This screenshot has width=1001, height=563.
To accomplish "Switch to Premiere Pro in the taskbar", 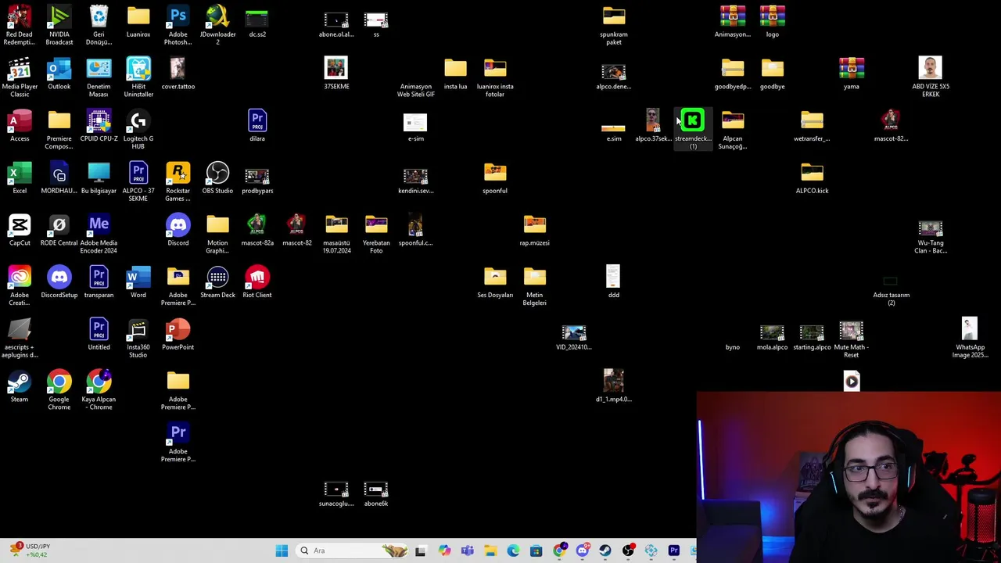I will (x=674, y=550).
